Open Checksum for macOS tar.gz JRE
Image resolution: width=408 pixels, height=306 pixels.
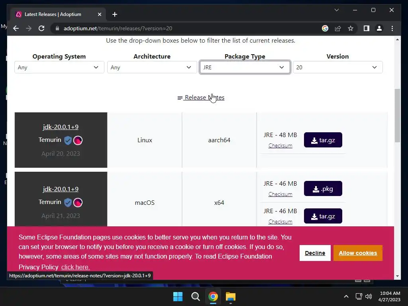280,222
